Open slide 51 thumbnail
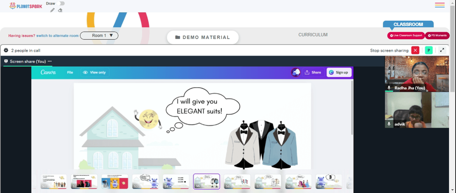Screen dimensions: 456x193 (84, 182)
